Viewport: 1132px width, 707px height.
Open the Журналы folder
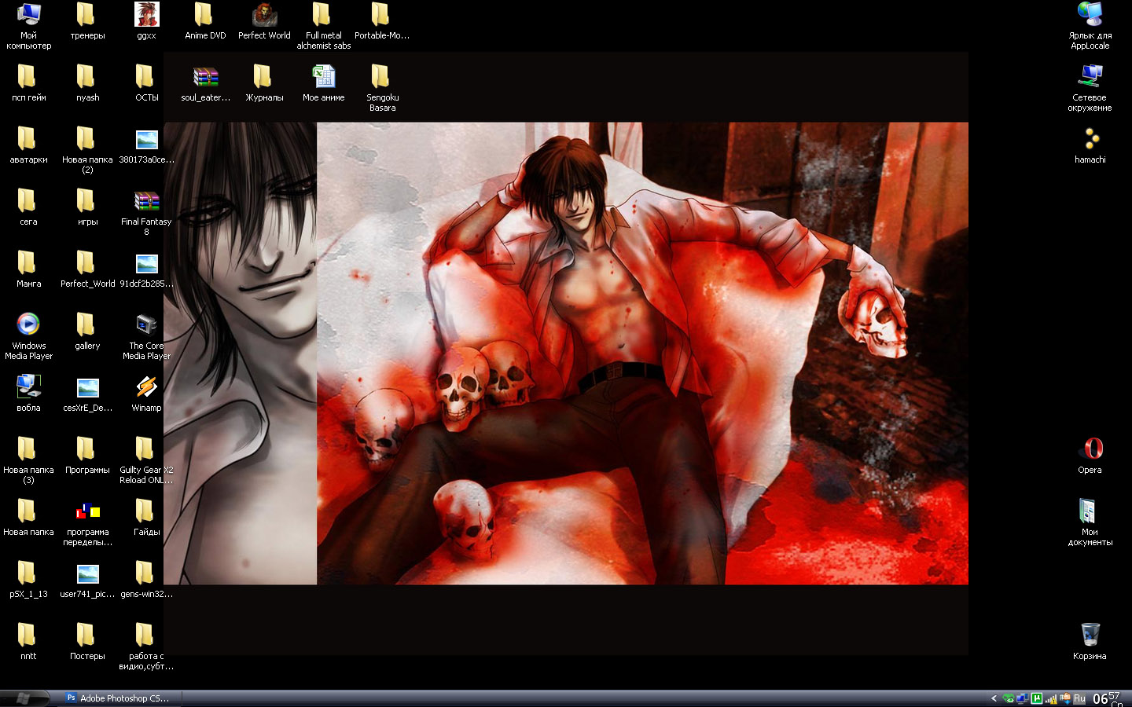[264, 83]
